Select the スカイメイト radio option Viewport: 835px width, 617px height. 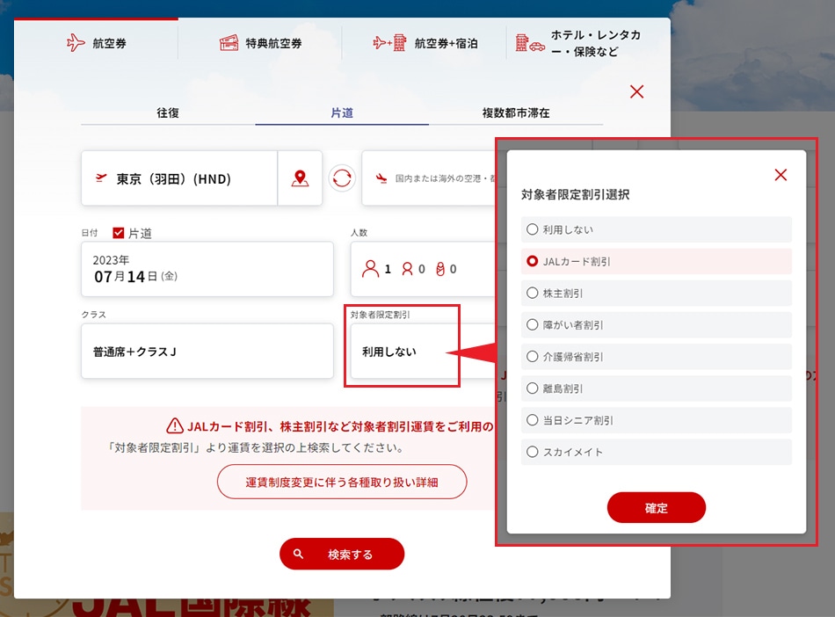pyautogui.click(x=656, y=452)
